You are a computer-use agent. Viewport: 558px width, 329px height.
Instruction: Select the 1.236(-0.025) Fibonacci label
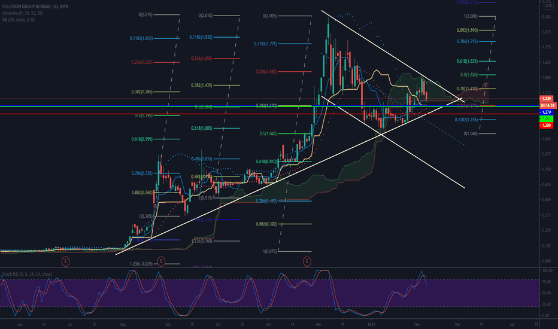click(141, 264)
